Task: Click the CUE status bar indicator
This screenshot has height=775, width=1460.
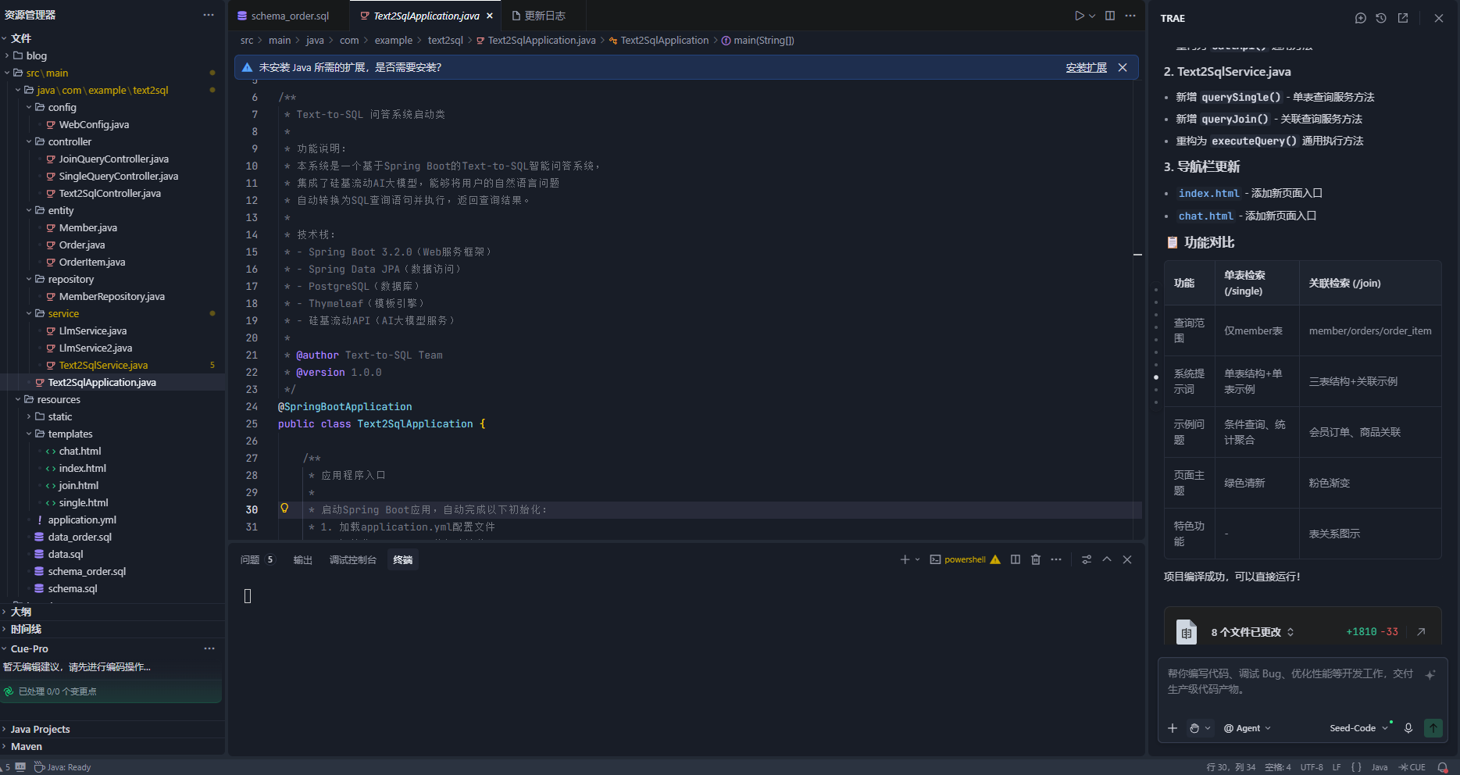Action: (1412, 767)
